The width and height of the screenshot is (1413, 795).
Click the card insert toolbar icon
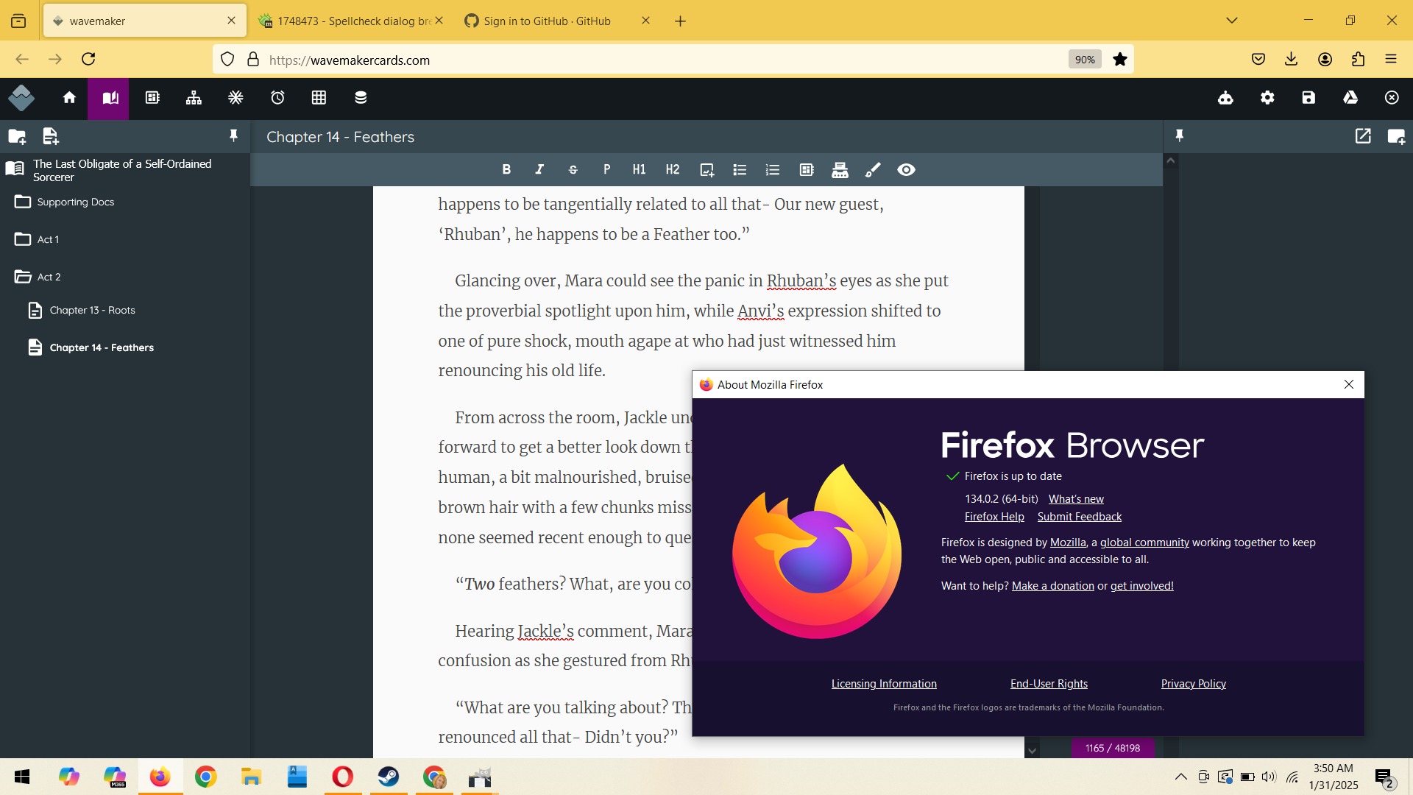[x=807, y=170]
